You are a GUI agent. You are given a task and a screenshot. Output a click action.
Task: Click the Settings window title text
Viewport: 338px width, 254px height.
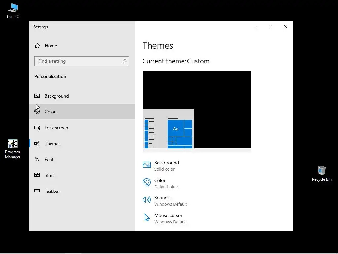pyautogui.click(x=41, y=27)
